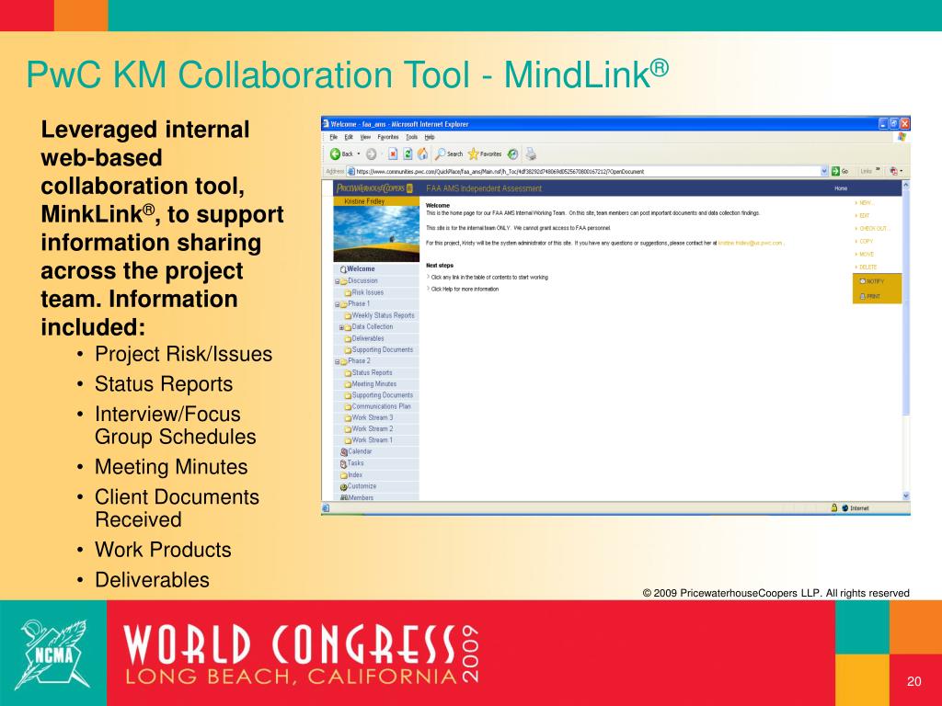Open Work Stream 2 folder
Image resolution: width=942 pixels, height=706 pixels.
[369, 429]
